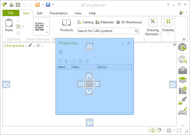
Task: Click the Name column header
Action: [x=64, y=67]
